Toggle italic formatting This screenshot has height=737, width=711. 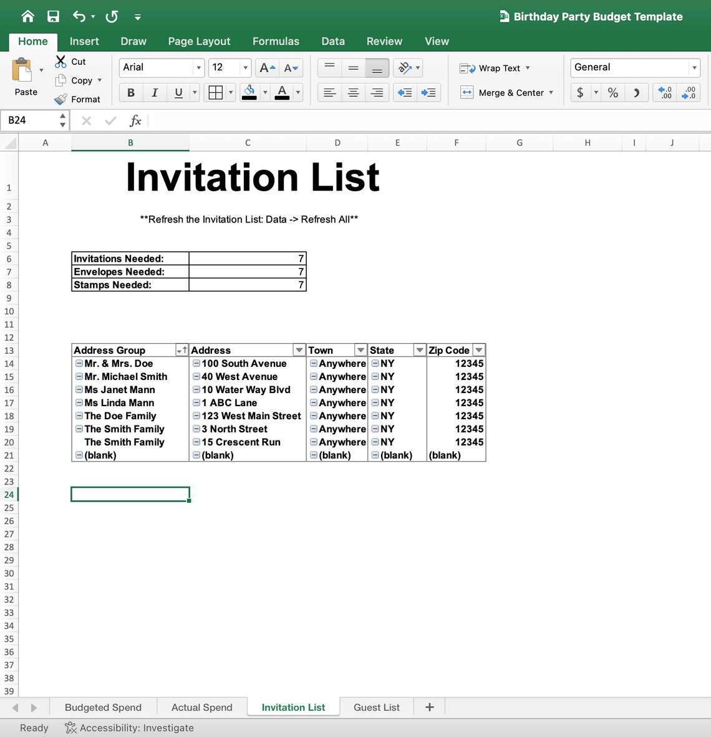[x=154, y=92]
